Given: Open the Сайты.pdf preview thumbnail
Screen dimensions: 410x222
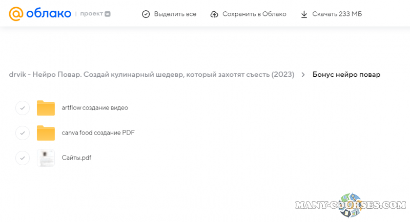Looking at the screenshot, I should point(46,158).
